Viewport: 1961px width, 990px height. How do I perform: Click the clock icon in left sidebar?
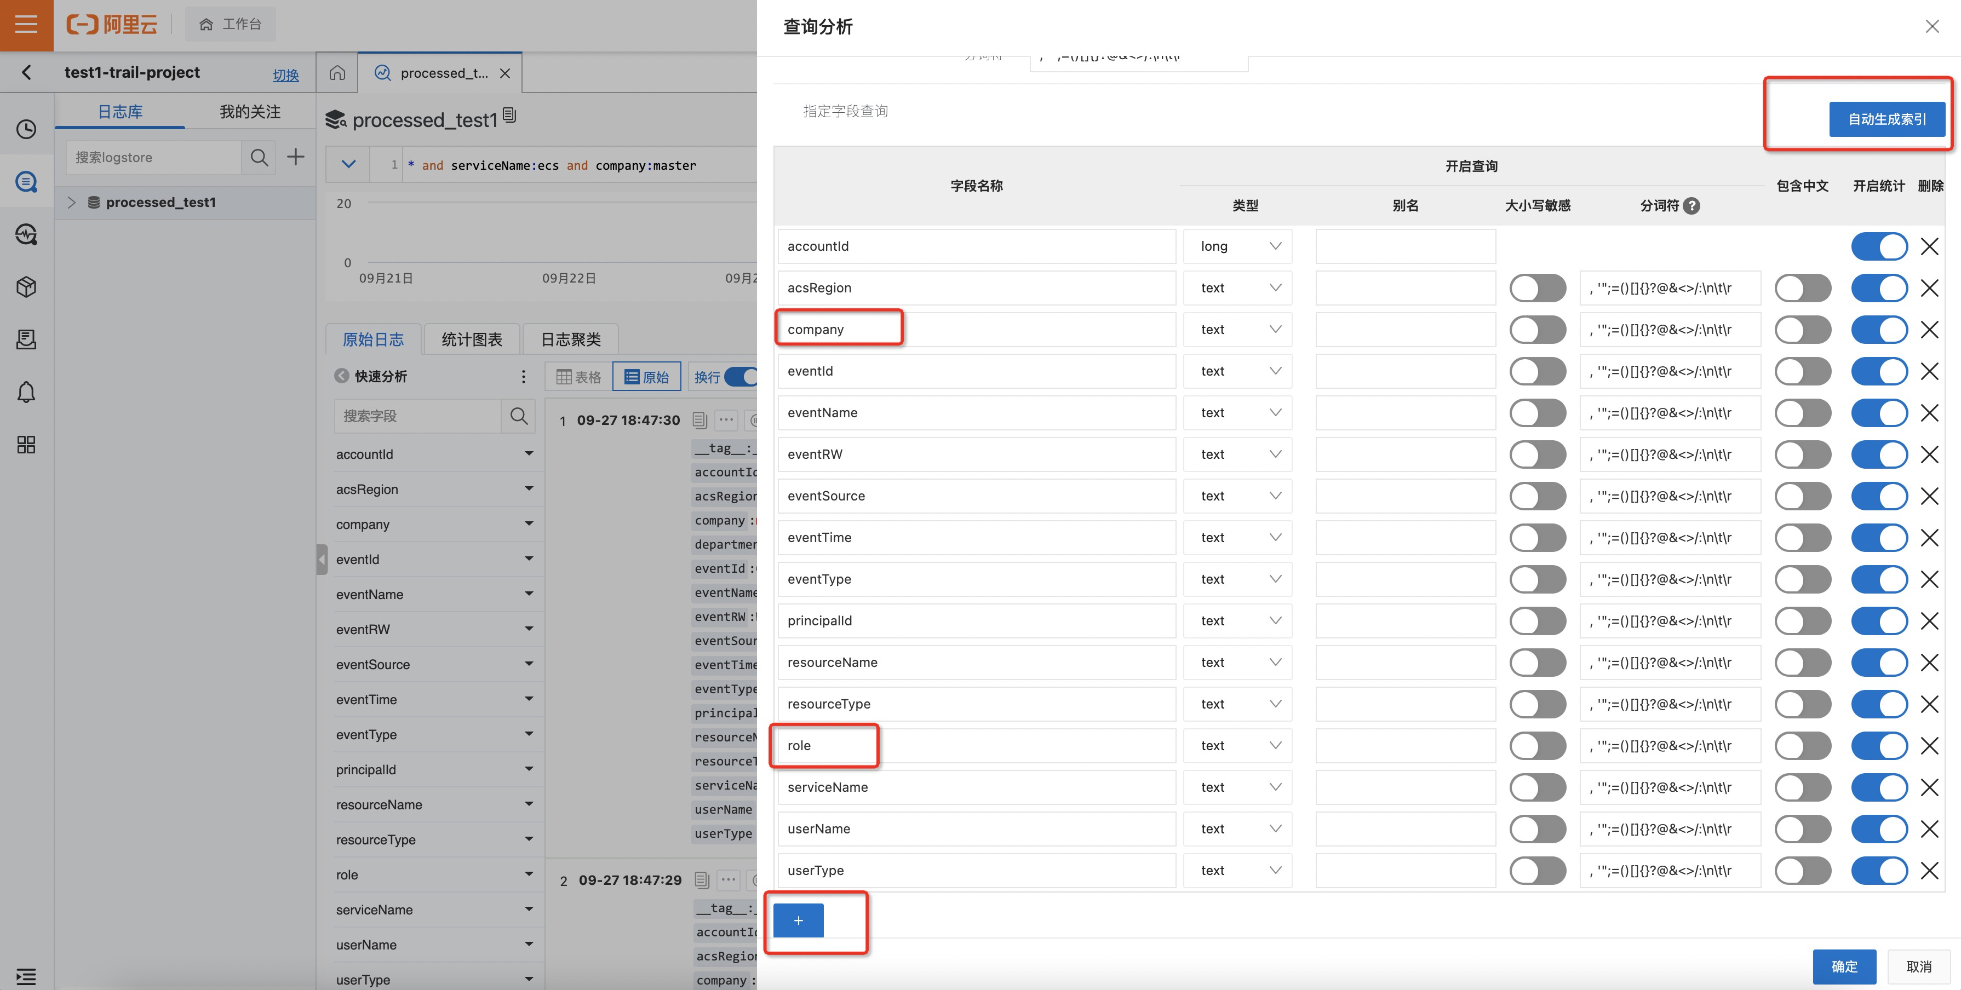point(26,129)
